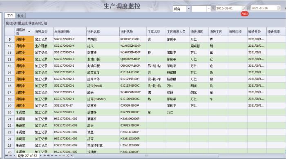Click the 未调度 cell in row 21
Image resolution: width=286 pixels, height=159 pixels.
pos(24,119)
